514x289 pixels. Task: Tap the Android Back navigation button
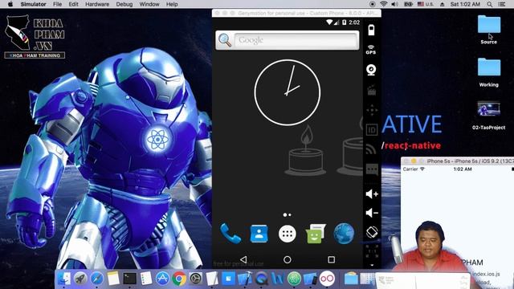243,259
